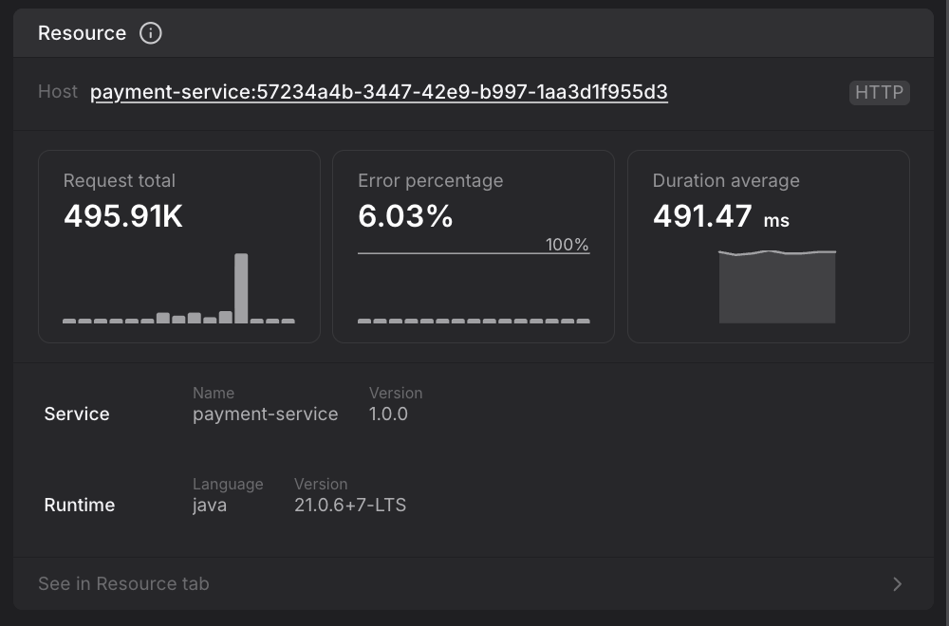Click the Service row label
The image size is (949, 626).
77,414
